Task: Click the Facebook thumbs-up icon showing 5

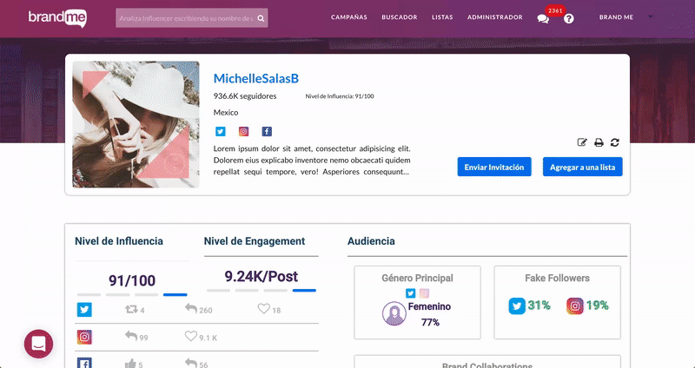Action: click(x=130, y=364)
